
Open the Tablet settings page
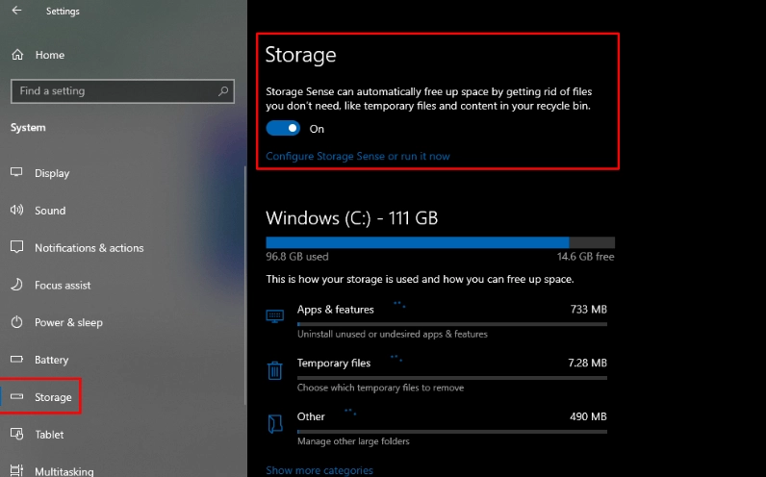49,435
